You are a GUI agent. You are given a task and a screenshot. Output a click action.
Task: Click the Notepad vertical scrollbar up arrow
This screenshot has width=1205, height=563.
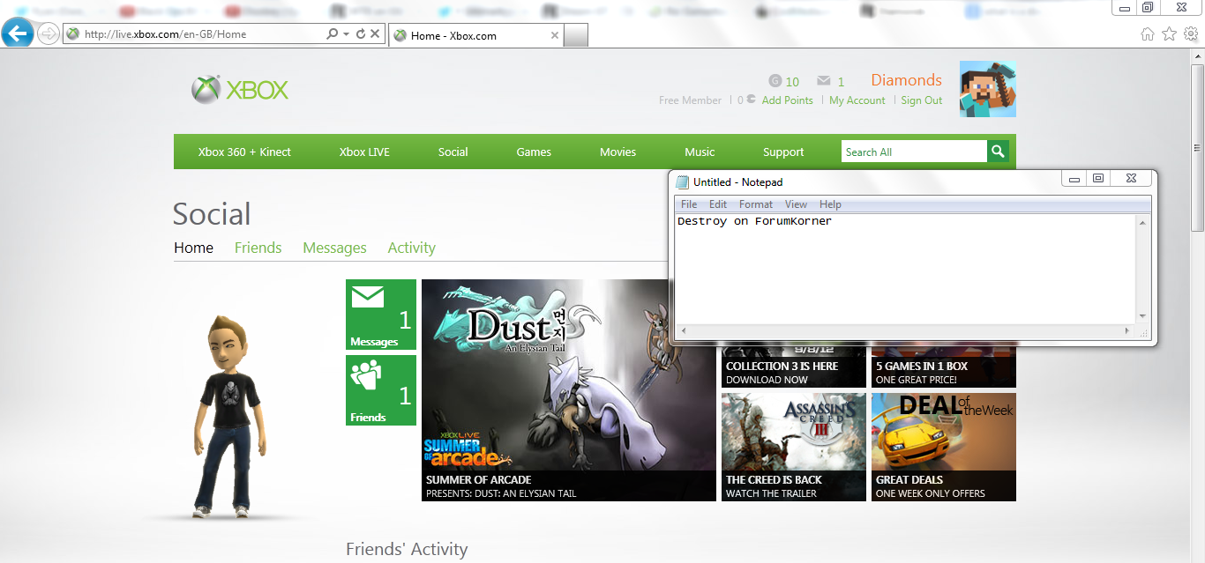(1143, 223)
